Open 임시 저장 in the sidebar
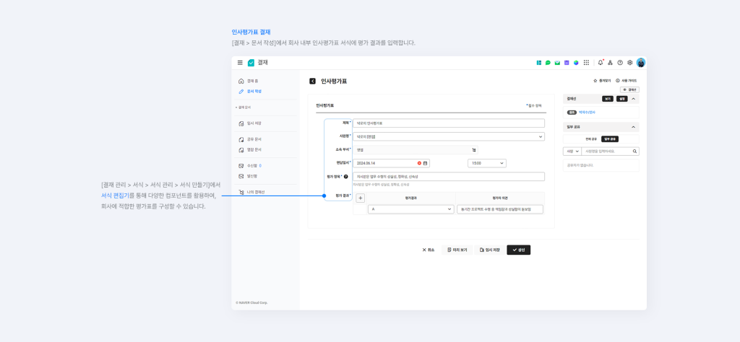The image size is (740, 342). click(x=250, y=123)
